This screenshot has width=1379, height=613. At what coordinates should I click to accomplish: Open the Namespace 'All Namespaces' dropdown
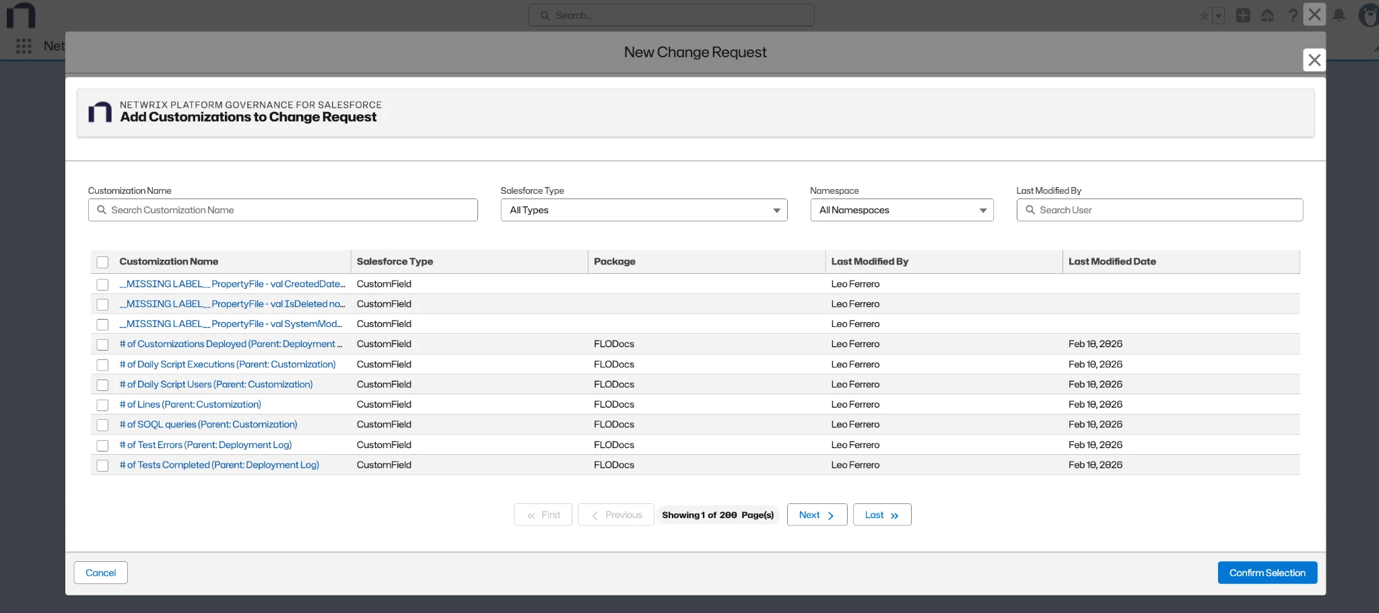[902, 210]
